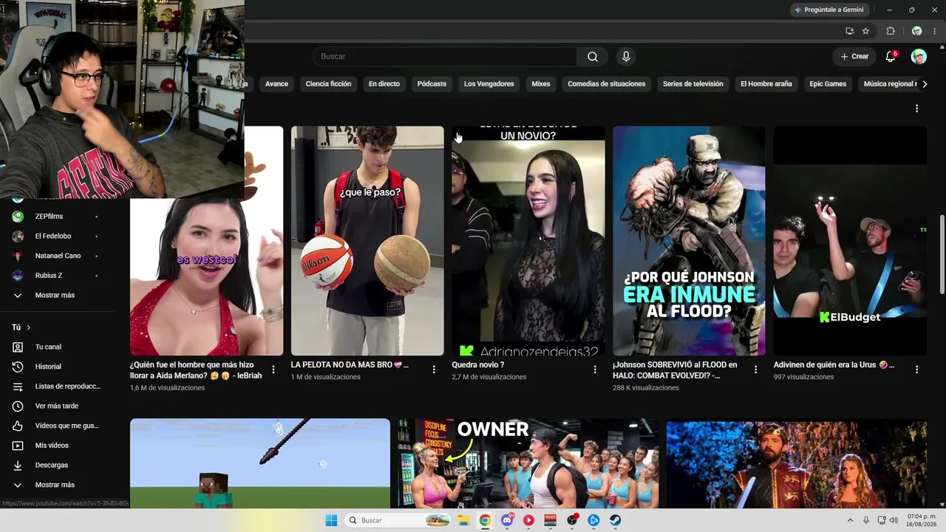Open the Johnson SOBREVIVIÓ al FLOOD title

[x=675, y=370]
